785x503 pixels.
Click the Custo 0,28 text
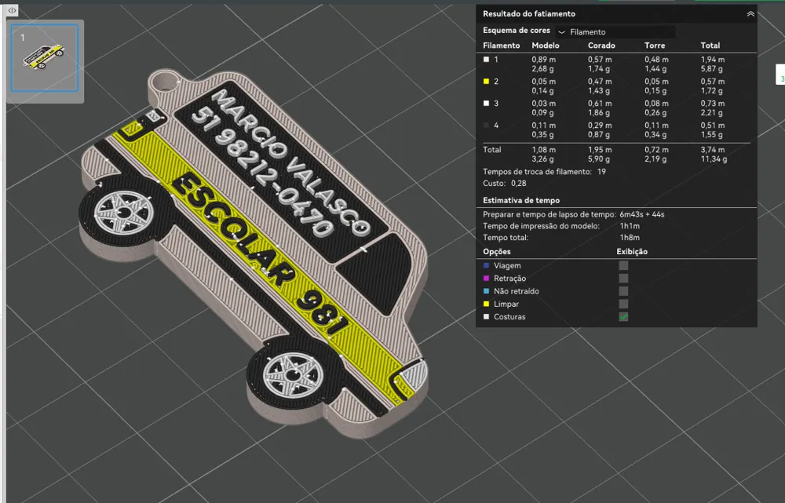coord(504,184)
